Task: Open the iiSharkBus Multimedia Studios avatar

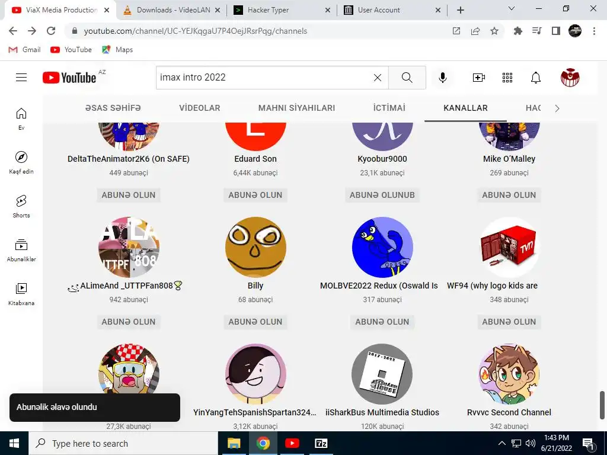Action: point(382,374)
